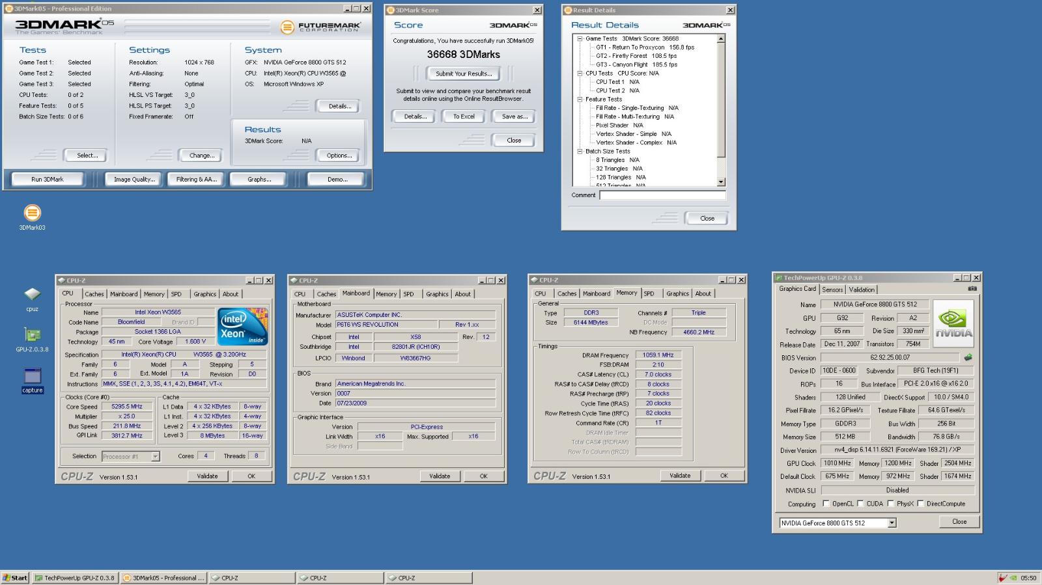Click OK in the Memory CPU-Z window
Viewport: 1042px width, 585px height.
(724, 476)
